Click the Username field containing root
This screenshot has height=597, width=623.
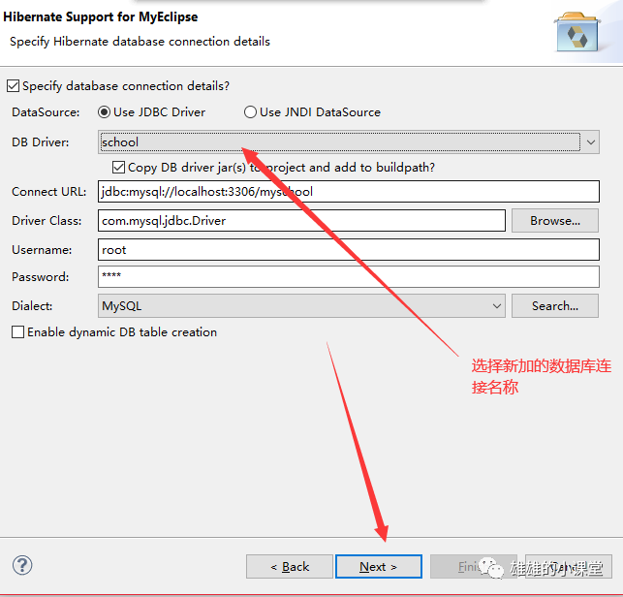[349, 250]
